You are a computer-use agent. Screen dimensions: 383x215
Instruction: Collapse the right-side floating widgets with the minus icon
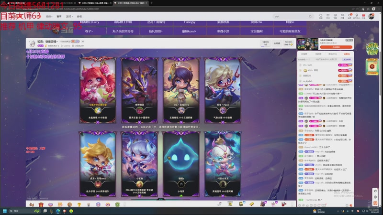pos(372,40)
